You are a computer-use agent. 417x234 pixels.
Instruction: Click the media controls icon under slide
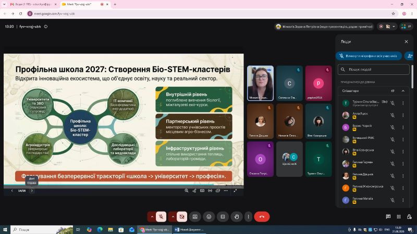(x=210, y=190)
